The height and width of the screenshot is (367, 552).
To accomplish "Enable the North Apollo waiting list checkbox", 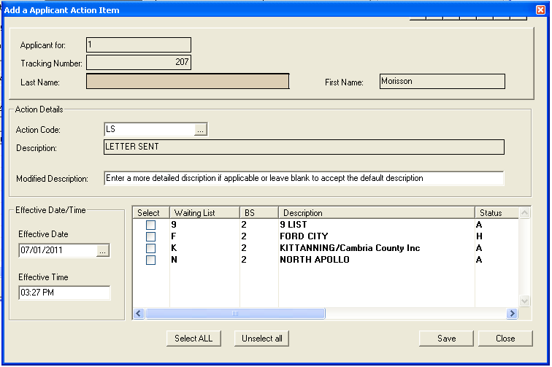I will click(x=150, y=260).
